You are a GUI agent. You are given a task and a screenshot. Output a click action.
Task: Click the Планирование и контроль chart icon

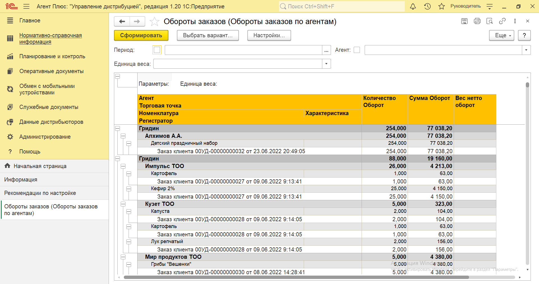(x=10, y=56)
